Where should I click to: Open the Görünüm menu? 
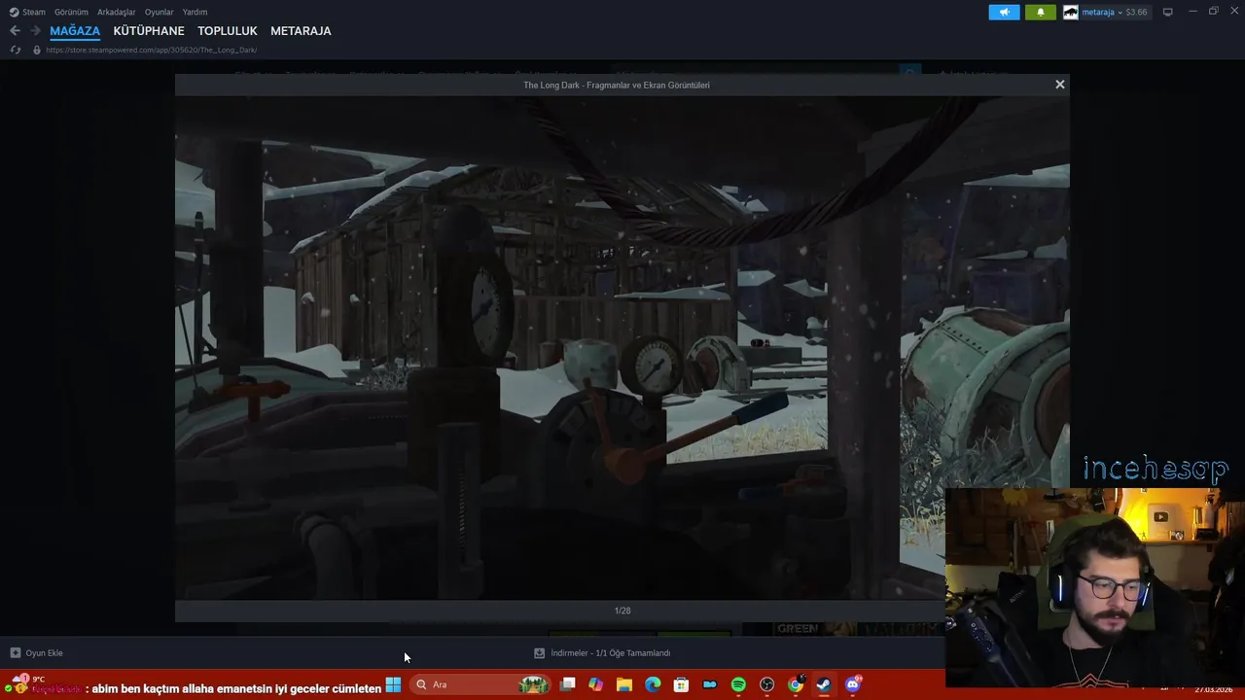click(71, 12)
